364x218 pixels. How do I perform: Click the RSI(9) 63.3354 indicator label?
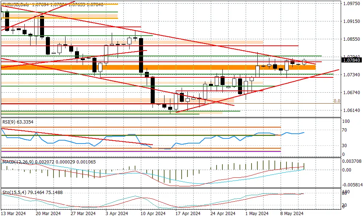18,122
